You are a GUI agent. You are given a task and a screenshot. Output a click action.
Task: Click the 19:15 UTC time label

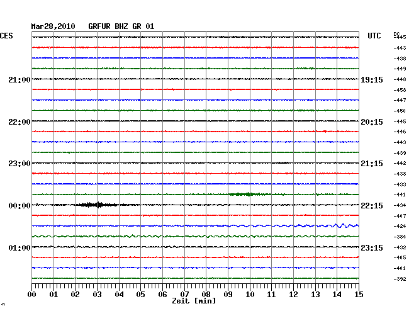click(372, 80)
